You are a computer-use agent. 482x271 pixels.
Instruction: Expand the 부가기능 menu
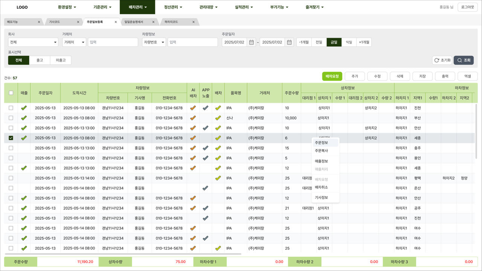(x=279, y=7)
